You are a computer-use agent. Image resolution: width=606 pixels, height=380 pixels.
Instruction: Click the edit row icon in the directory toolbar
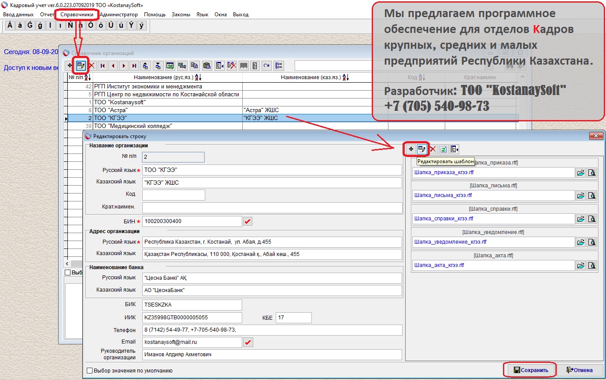(x=81, y=66)
